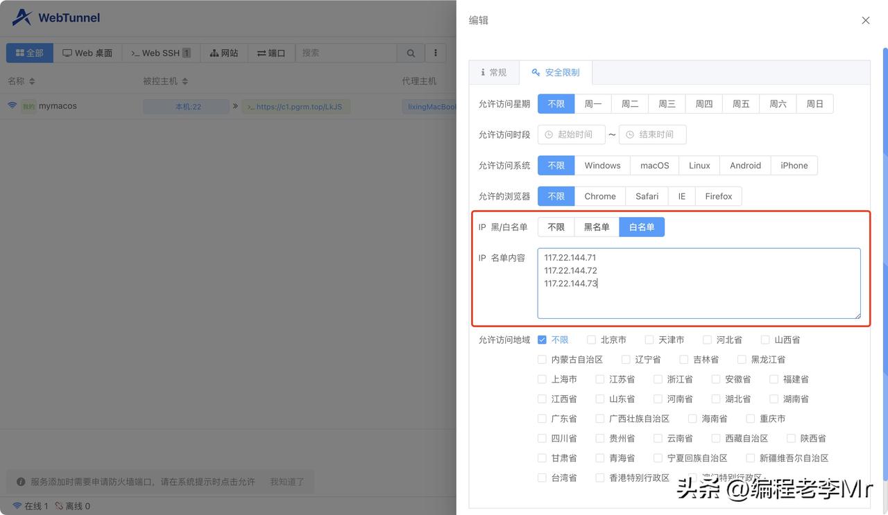This screenshot has height=515, width=888.
Task: Check the 北京市 region checkbox
Action: [x=590, y=340]
